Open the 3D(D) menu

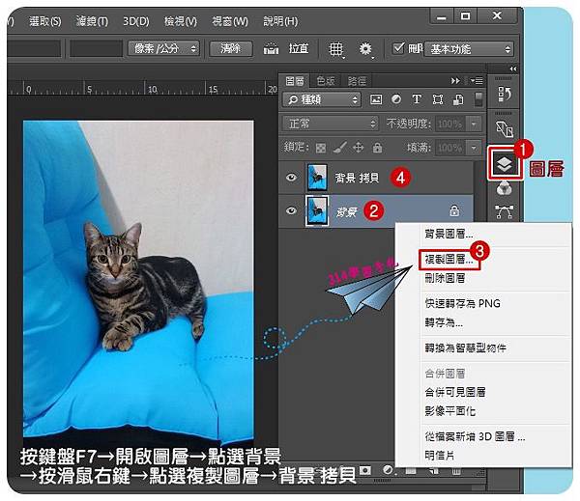point(135,21)
